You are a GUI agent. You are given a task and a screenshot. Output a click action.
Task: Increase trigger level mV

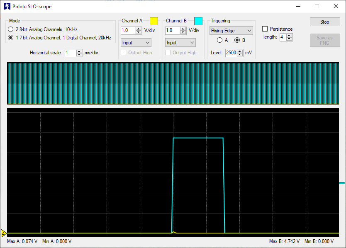pos(240,51)
